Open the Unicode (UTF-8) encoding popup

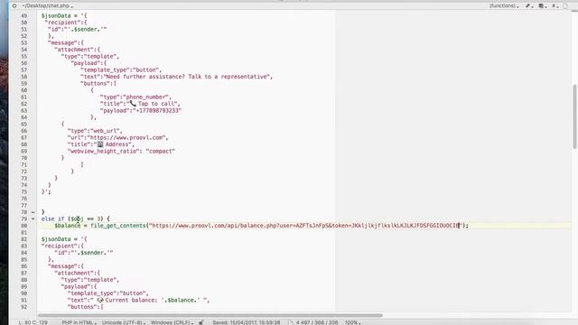click(124, 322)
